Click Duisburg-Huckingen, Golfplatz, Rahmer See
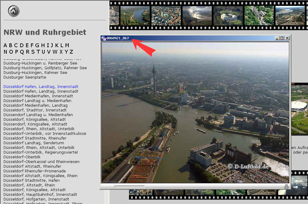This screenshot has width=308, height=204. click(x=45, y=68)
